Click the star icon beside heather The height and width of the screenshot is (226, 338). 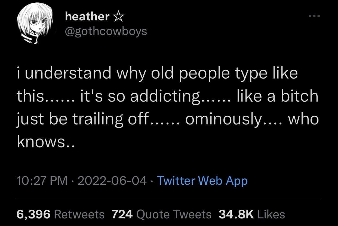pyautogui.click(x=118, y=17)
